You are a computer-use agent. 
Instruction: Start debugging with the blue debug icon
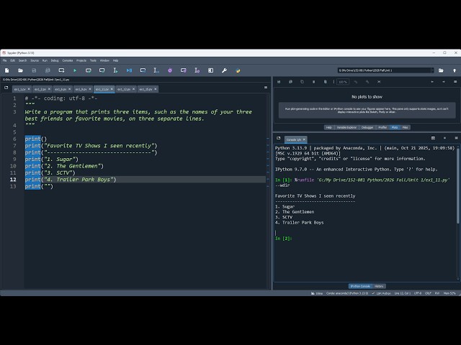pos(129,70)
